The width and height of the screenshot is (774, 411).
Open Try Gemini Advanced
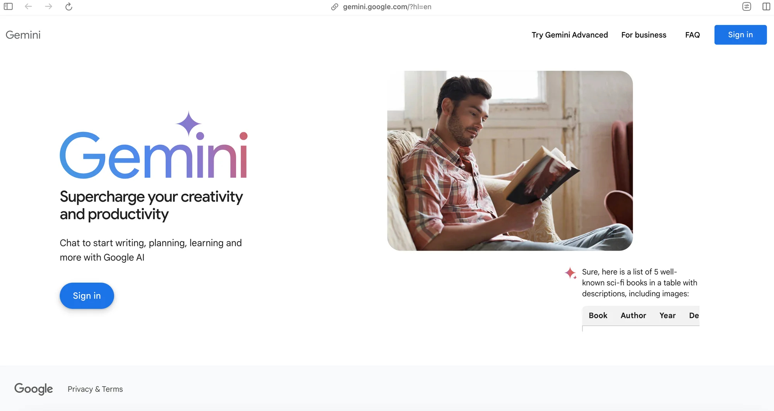pos(570,35)
